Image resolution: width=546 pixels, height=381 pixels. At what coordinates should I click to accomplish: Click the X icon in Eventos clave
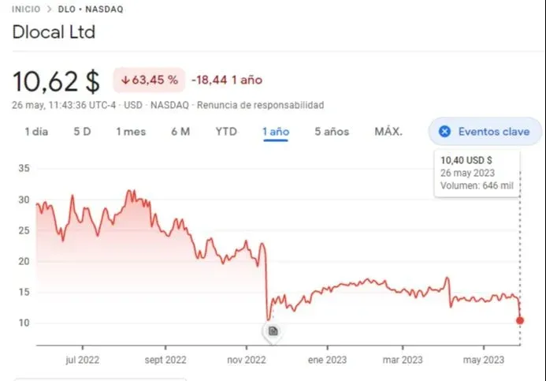(x=444, y=132)
